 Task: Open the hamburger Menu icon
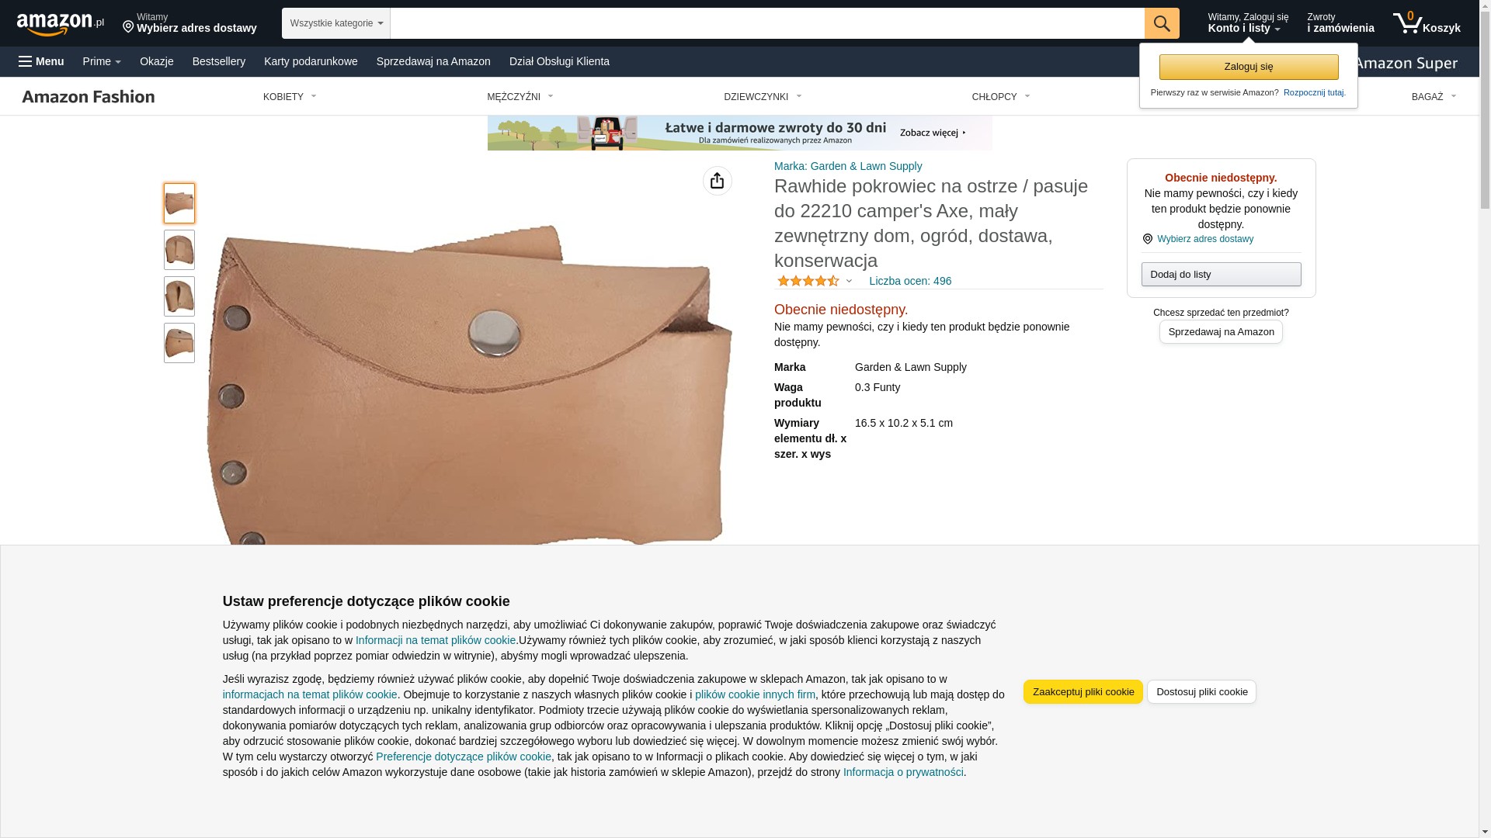41,61
